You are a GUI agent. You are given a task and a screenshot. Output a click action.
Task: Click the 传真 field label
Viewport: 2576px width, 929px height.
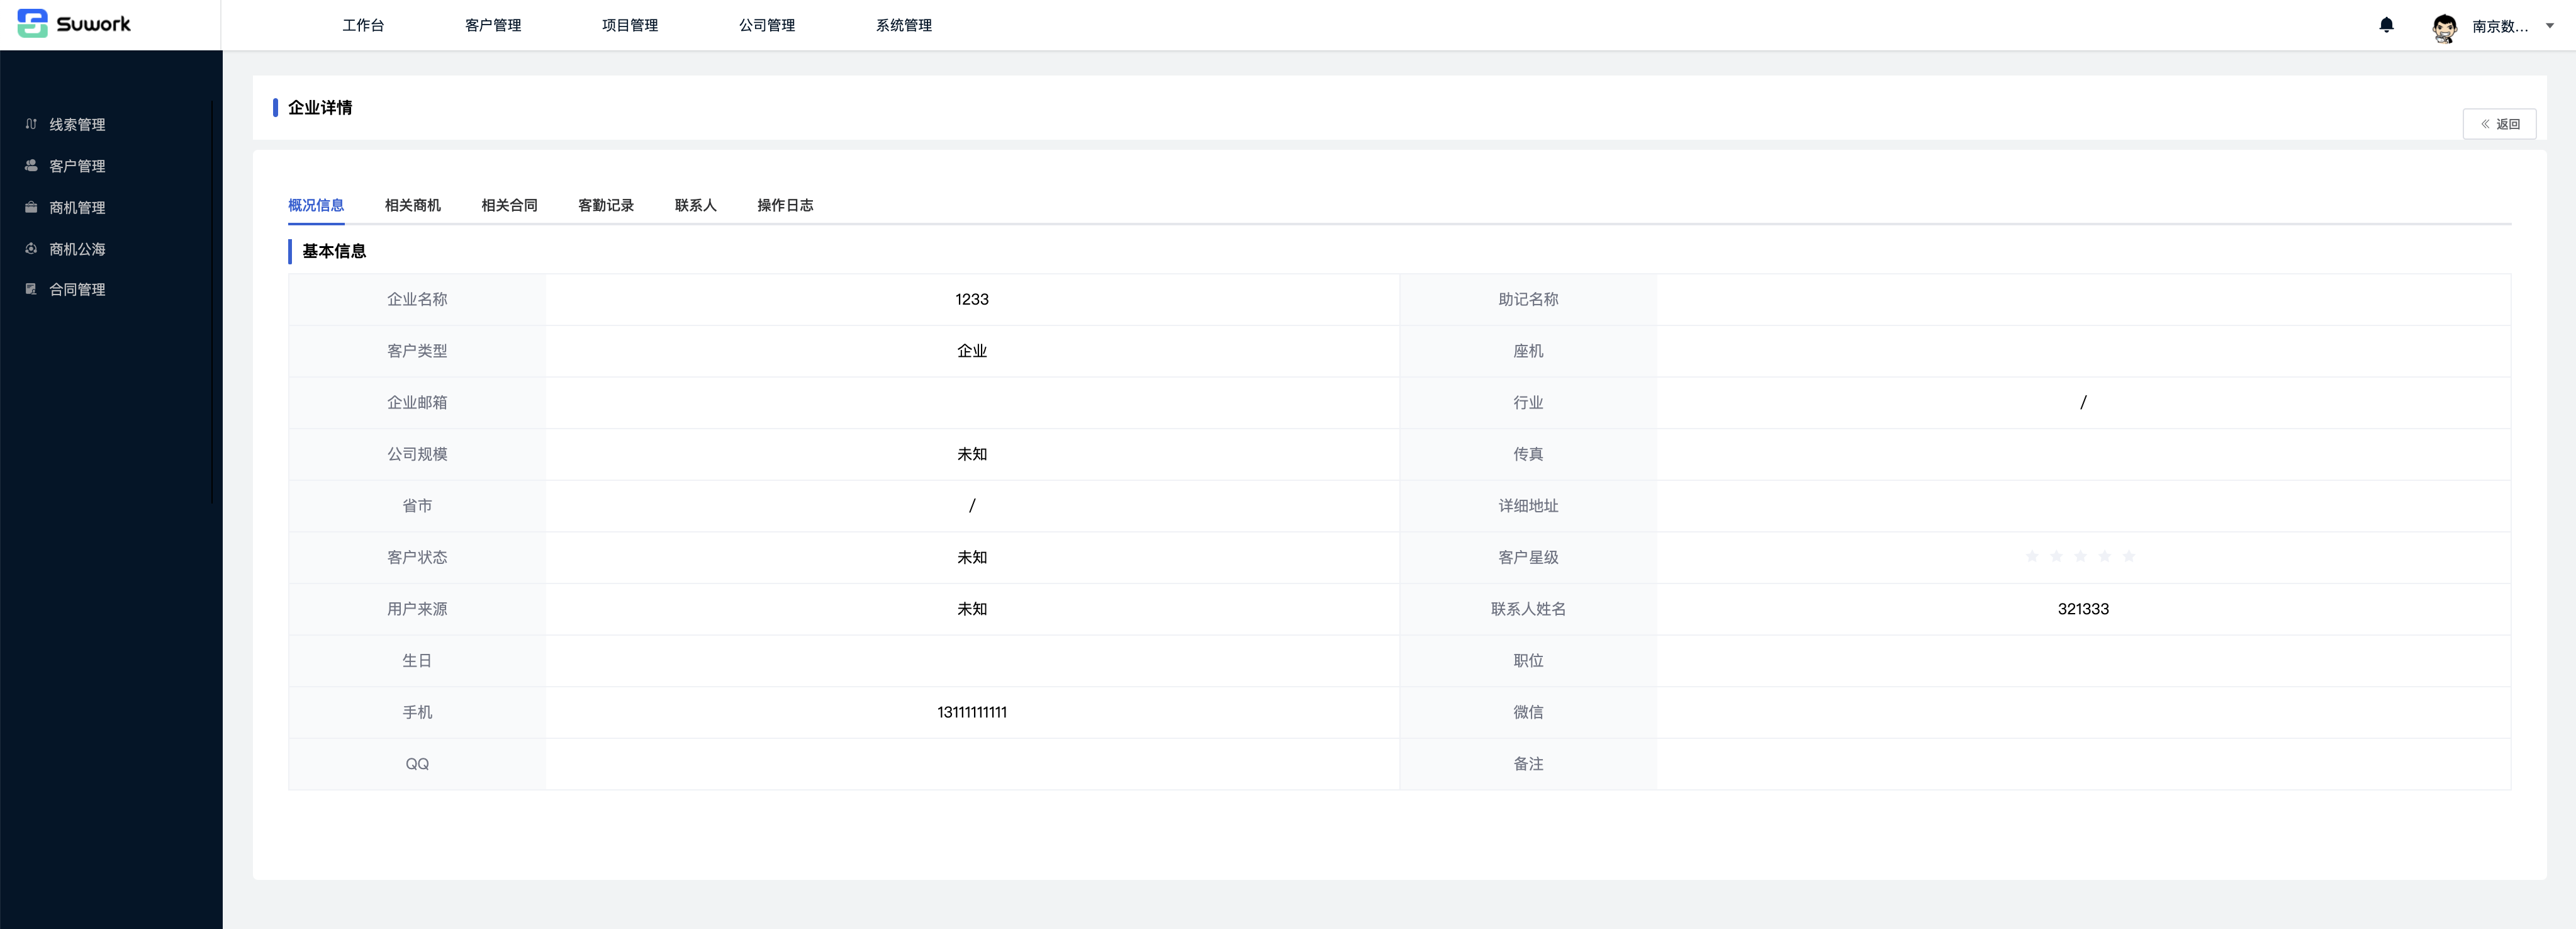[x=1528, y=454]
